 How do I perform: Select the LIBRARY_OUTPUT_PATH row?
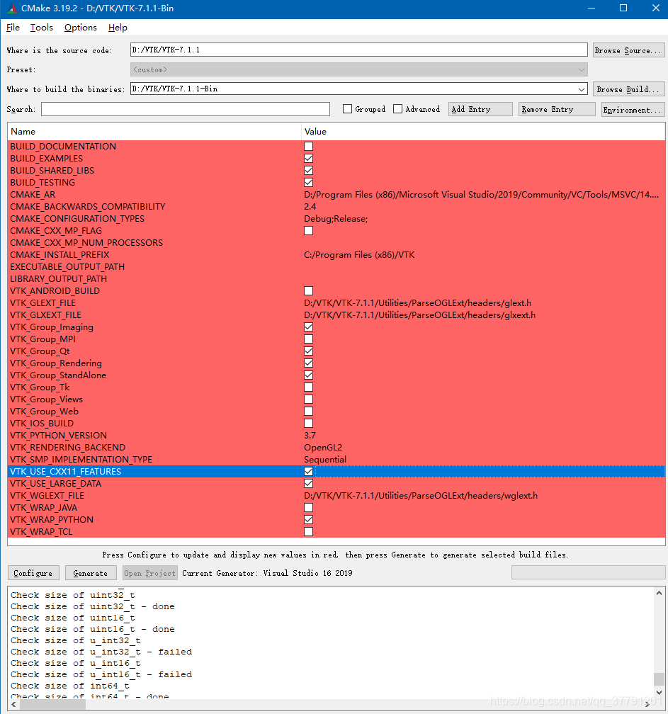tap(336, 279)
